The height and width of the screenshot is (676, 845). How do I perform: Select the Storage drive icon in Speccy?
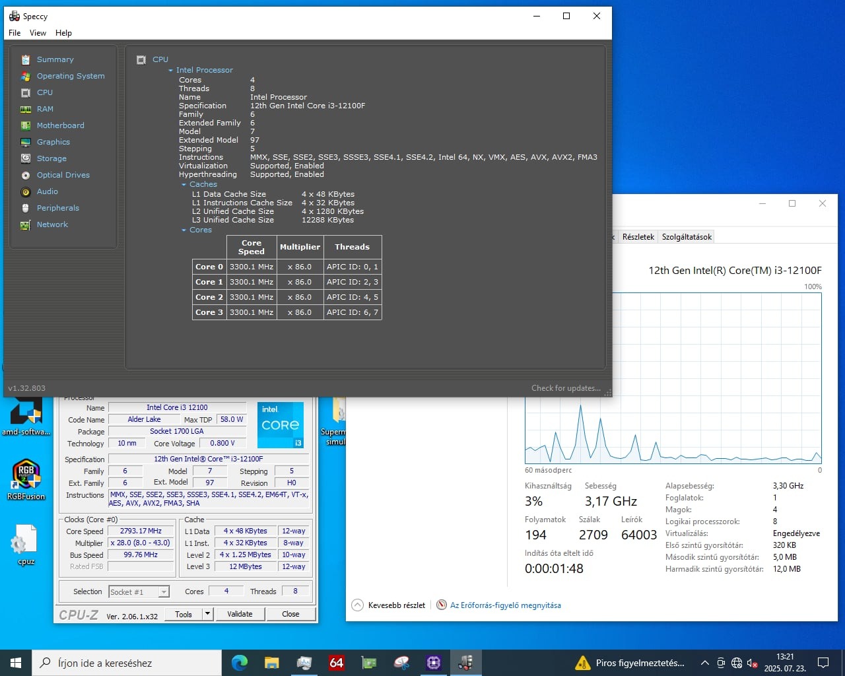26,158
